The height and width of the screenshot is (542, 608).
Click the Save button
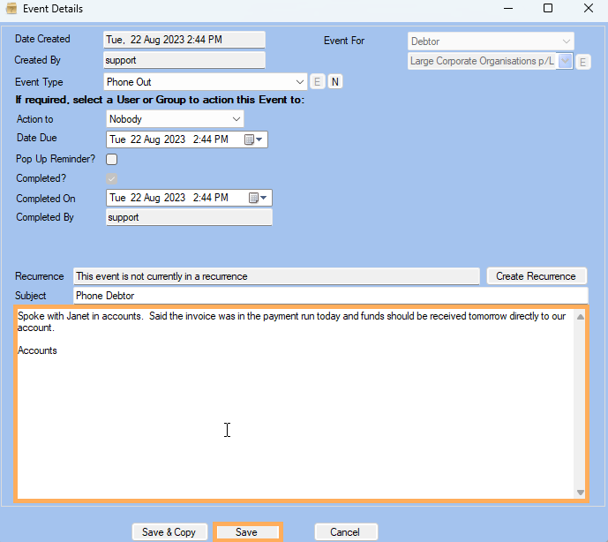click(247, 532)
